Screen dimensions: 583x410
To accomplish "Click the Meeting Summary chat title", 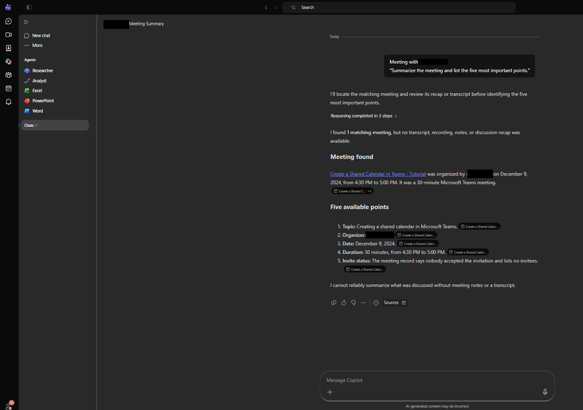I will coord(146,24).
